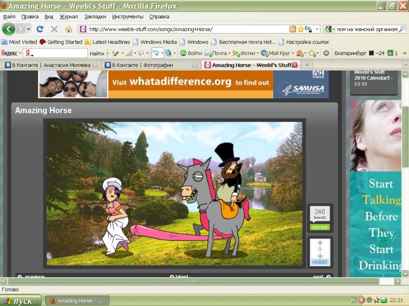Switch to В Контакте Фотографии tab

(x=151, y=65)
